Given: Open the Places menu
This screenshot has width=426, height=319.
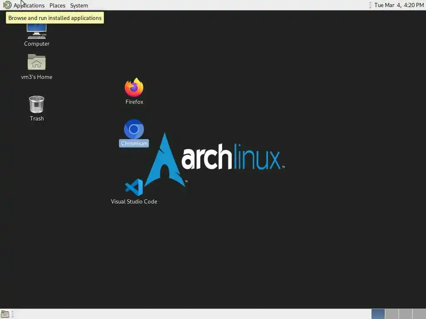Looking at the screenshot, I should [x=57, y=5].
